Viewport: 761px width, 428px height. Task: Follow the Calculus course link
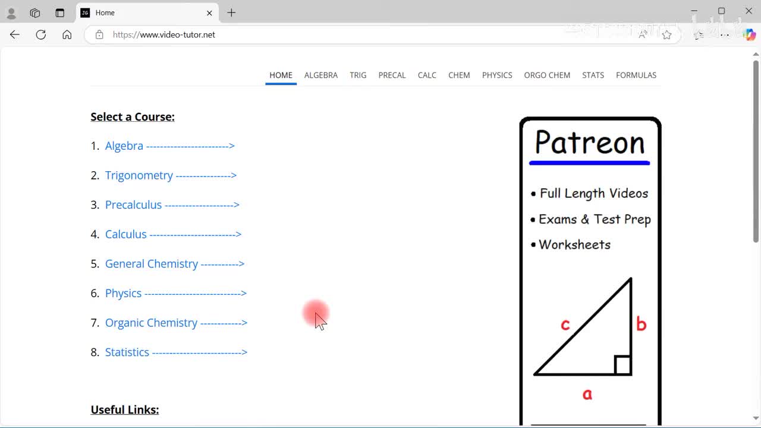tap(173, 234)
